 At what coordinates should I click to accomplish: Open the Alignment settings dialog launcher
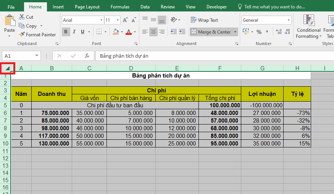237,44
